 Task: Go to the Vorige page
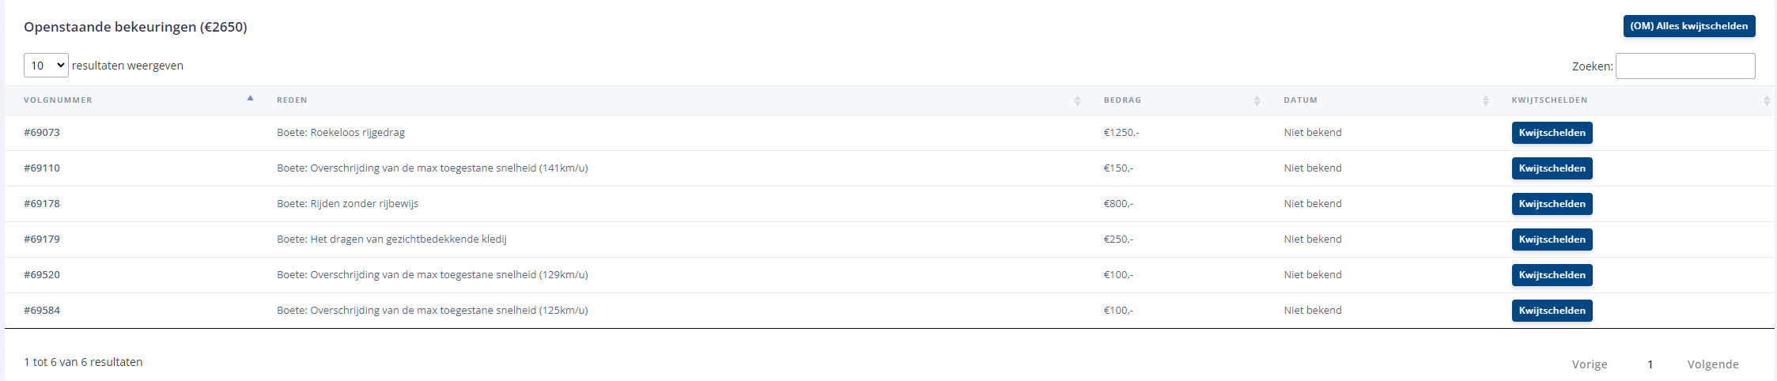[x=1589, y=364]
